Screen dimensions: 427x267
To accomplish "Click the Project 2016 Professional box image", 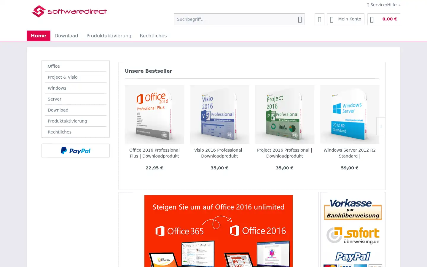I will pos(285,114).
